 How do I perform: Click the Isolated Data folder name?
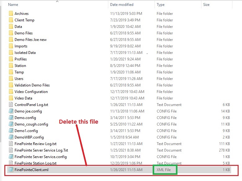[25, 53]
